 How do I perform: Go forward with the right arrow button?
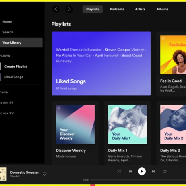(69, 9)
